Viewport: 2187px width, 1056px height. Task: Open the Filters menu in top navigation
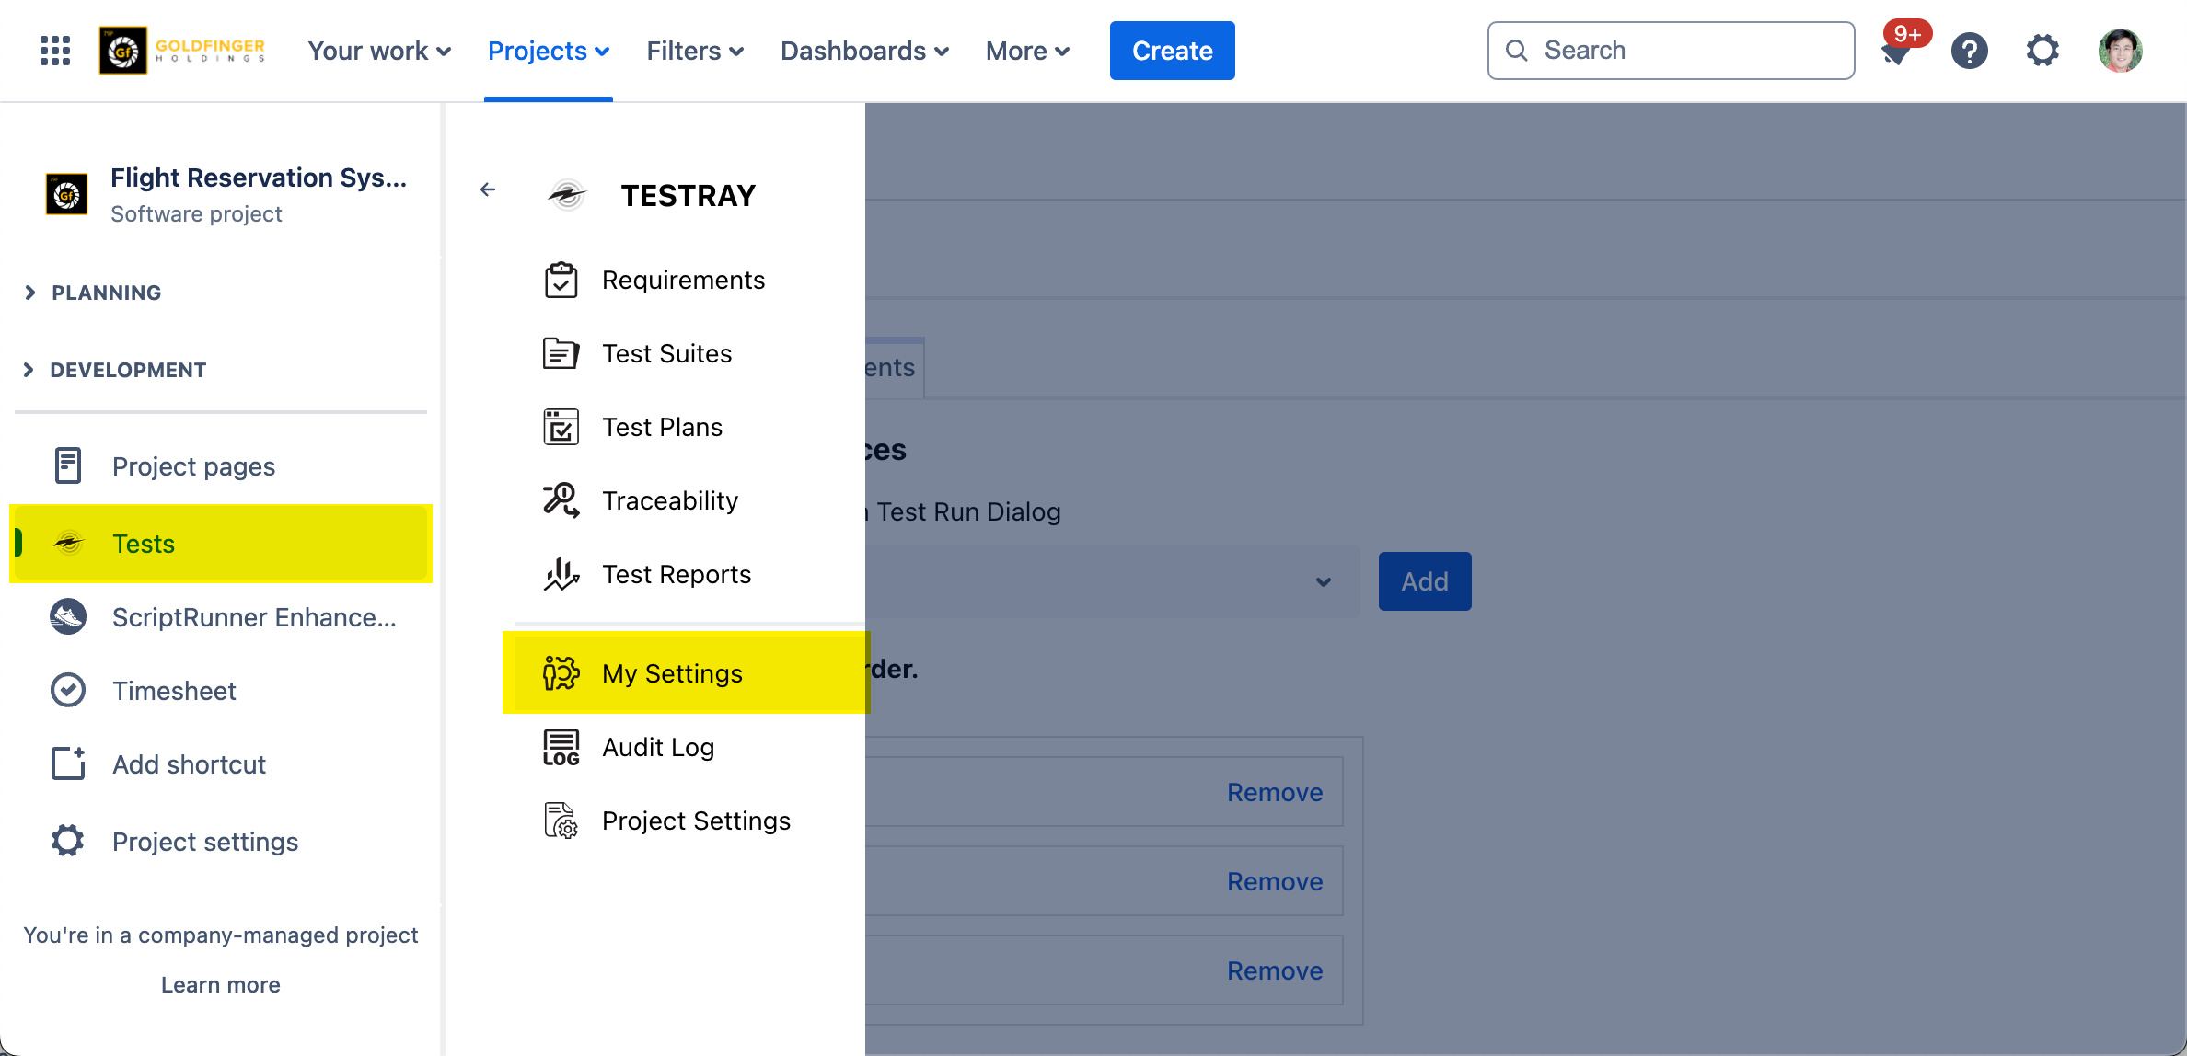tap(694, 51)
